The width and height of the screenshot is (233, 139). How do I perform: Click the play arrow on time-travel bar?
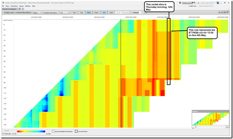pyautogui.click(x=198, y=3)
